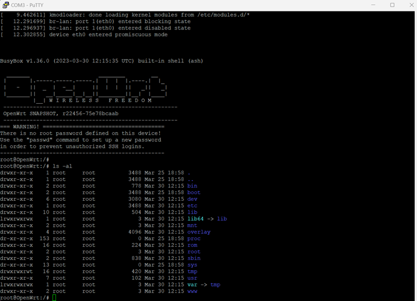Click the scrollbar up arrow

point(413,14)
